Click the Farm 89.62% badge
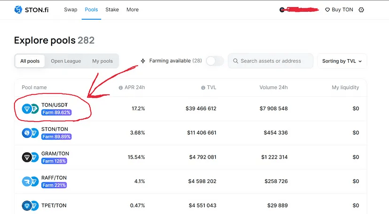 [x=56, y=113]
